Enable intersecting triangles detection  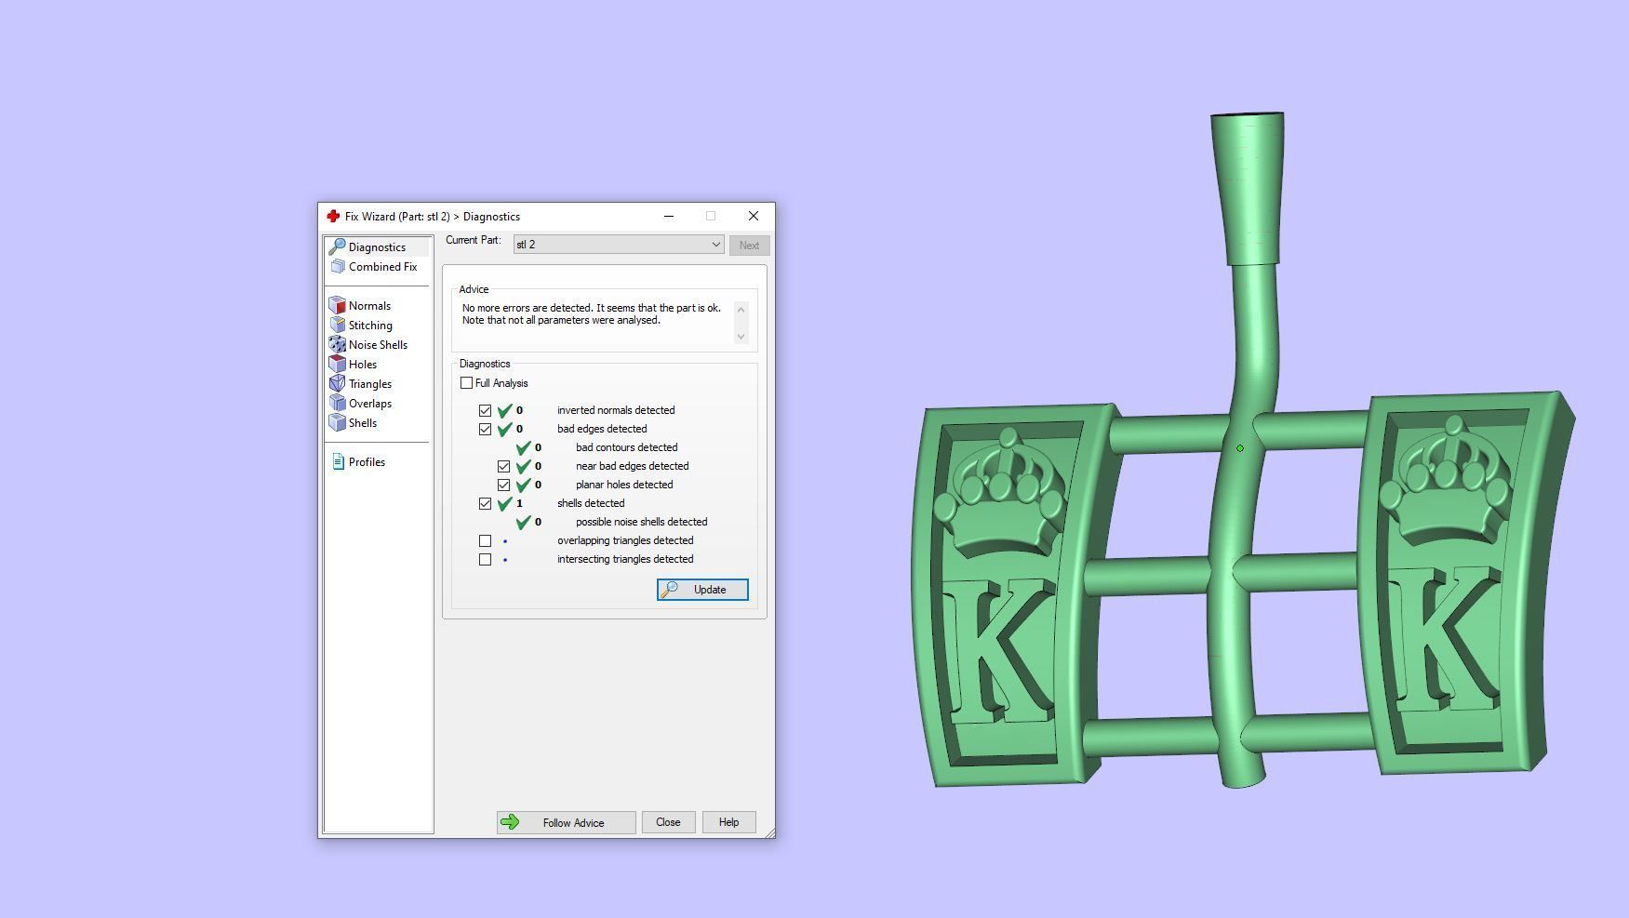(x=485, y=559)
